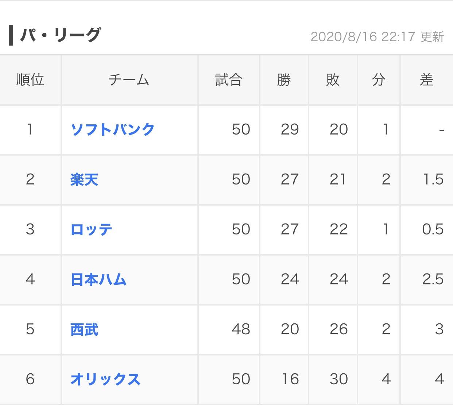Click the 試合 column header
The image size is (453, 416).
pos(229,80)
